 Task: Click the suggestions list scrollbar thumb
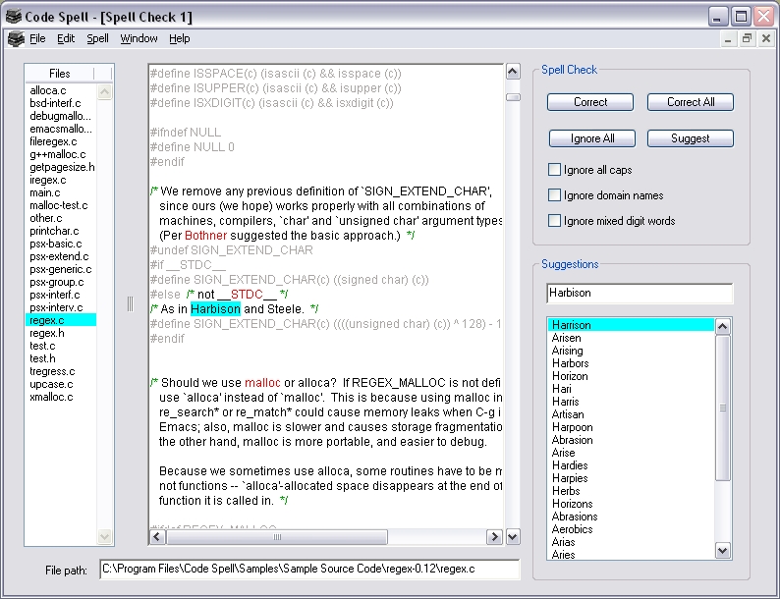pos(723,408)
